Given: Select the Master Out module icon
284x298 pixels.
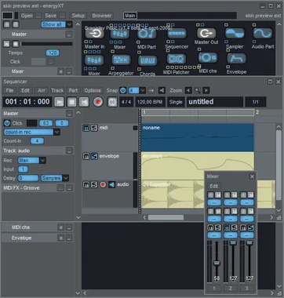Looking at the screenshot, I should (206, 33).
